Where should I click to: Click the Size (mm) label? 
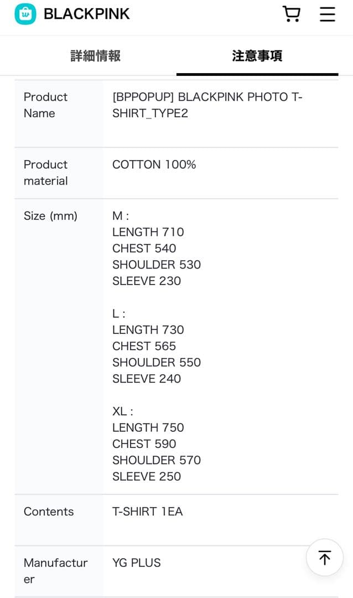click(x=50, y=216)
